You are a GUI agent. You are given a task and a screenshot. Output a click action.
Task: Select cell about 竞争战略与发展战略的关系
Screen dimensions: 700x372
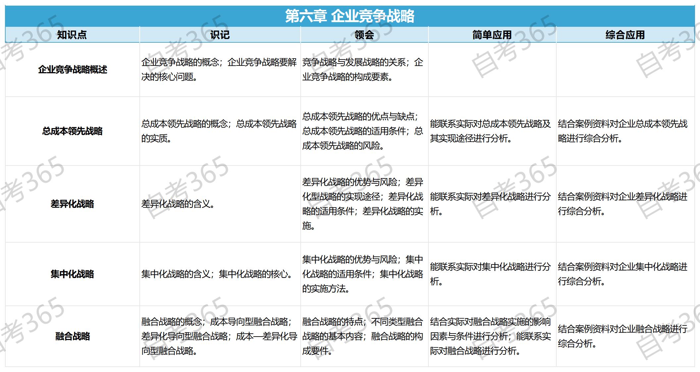coord(363,70)
